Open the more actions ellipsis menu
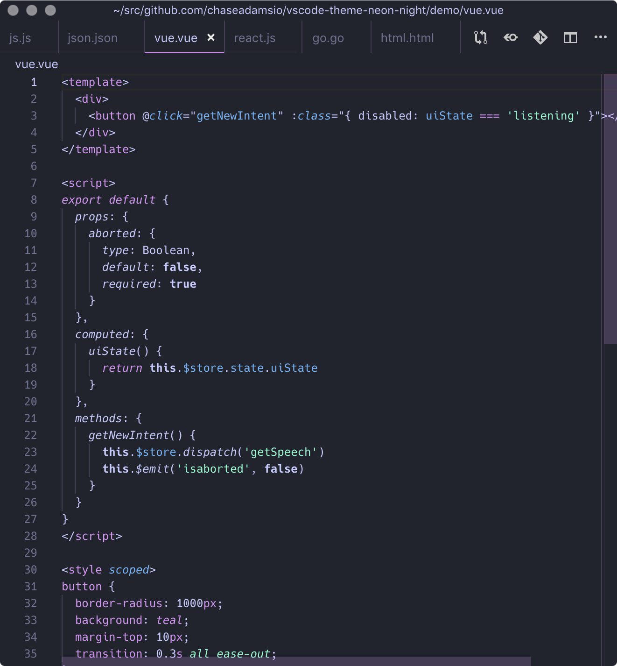This screenshot has height=666, width=617. tap(601, 37)
